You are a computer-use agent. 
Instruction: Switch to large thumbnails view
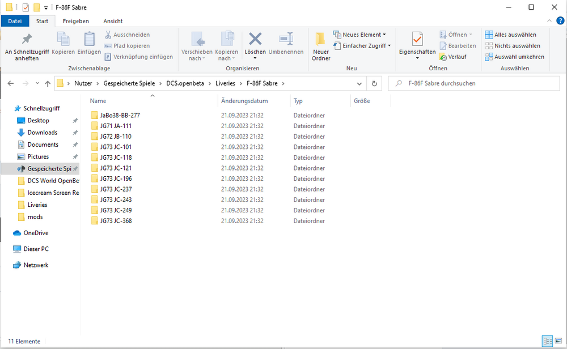click(x=558, y=341)
